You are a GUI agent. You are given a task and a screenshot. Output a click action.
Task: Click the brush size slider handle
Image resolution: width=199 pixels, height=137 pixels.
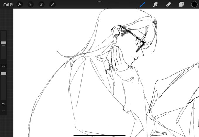(x=4, y=43)
